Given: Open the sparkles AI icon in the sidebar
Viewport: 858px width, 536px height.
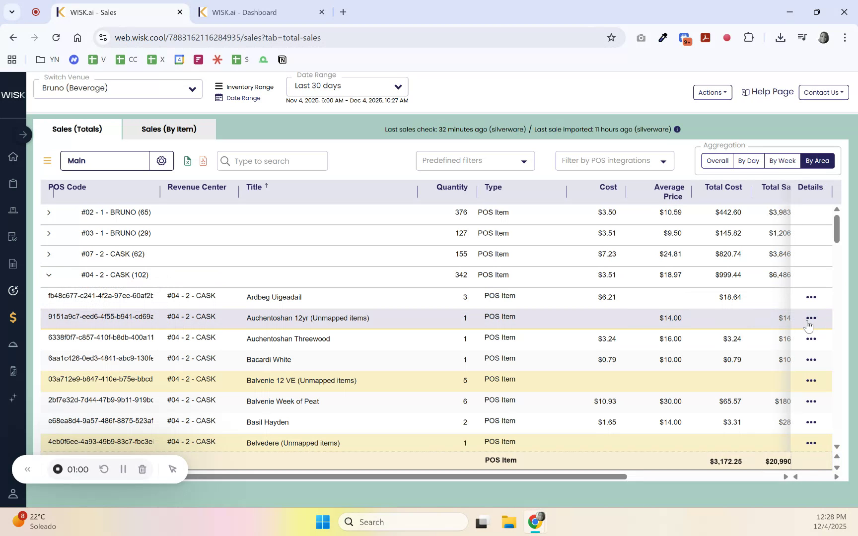Looking at the screenshot, I should pyautogui.click(x=13, y=398).
